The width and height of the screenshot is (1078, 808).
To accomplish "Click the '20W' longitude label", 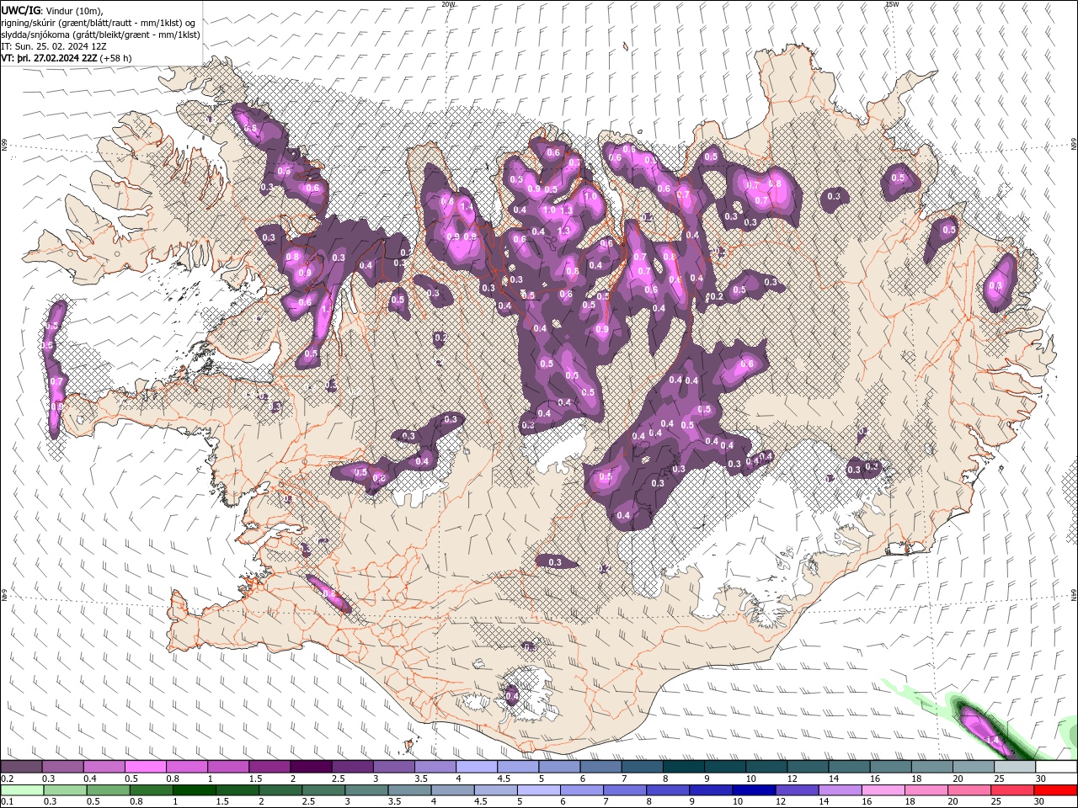I will pyautogui.click(x=448, y=4).
